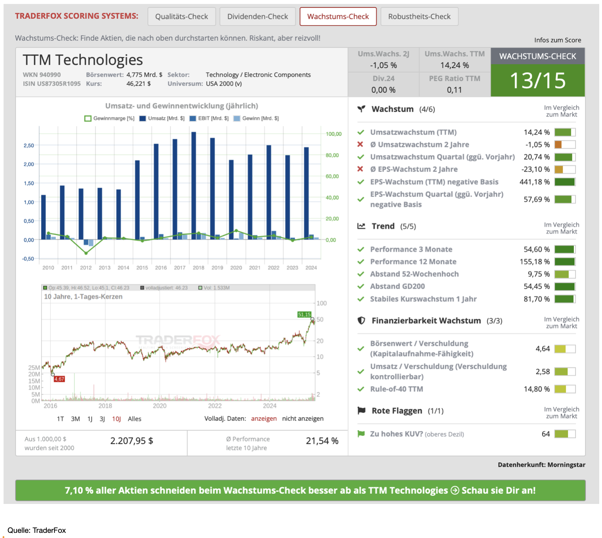Open the Qualitäts-Check tab
602x538 pixels.
(x=182, y=17)
